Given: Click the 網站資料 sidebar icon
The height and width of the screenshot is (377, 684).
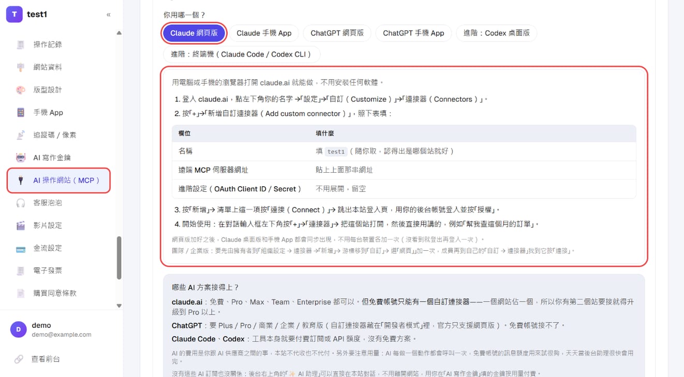Looking at the screenshot, I should (21, 67).
